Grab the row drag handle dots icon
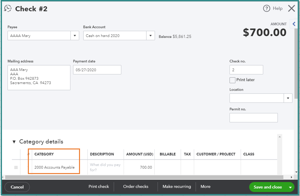300x196 pixels. [x=16, y=167]
